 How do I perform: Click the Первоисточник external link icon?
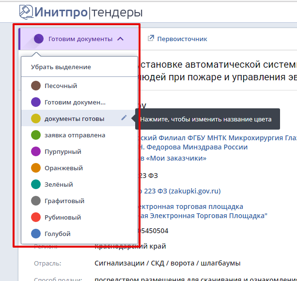tap(151, 39)
